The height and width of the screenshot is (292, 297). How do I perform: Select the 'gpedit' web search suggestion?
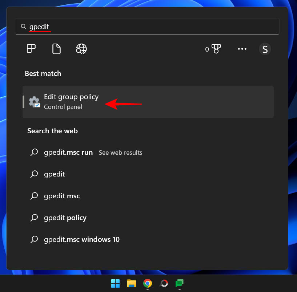(54, 174)
